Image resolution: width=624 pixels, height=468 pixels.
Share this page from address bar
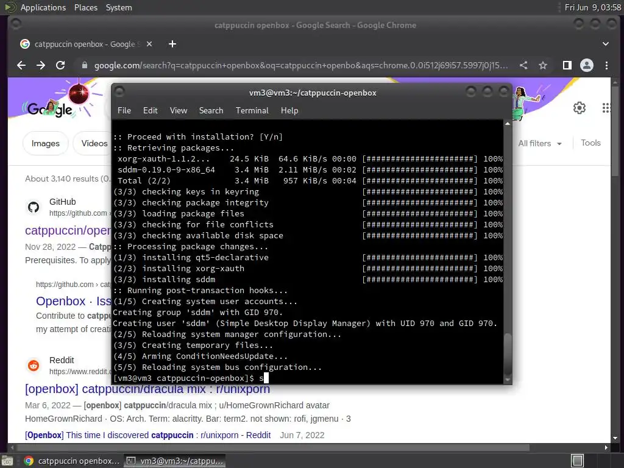(x=523, y=65)
